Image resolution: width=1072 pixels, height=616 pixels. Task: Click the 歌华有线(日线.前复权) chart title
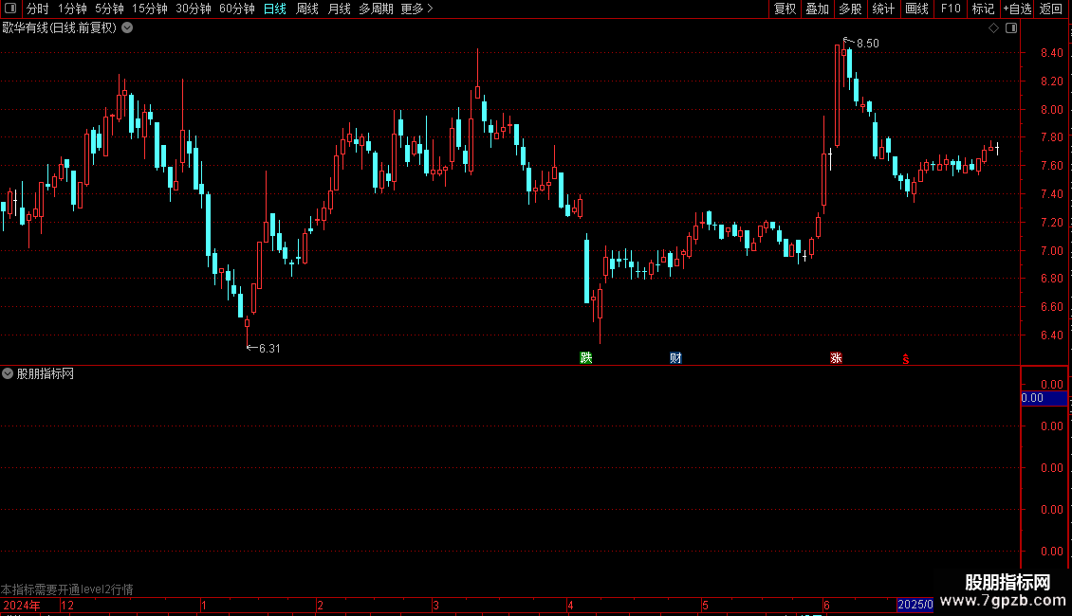(60, 28)
